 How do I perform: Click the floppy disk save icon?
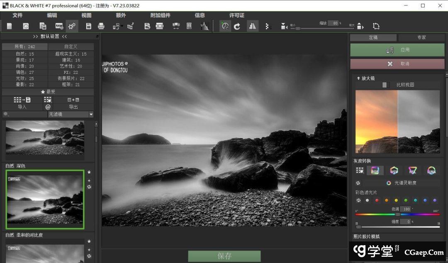click(x=88, y=26)
